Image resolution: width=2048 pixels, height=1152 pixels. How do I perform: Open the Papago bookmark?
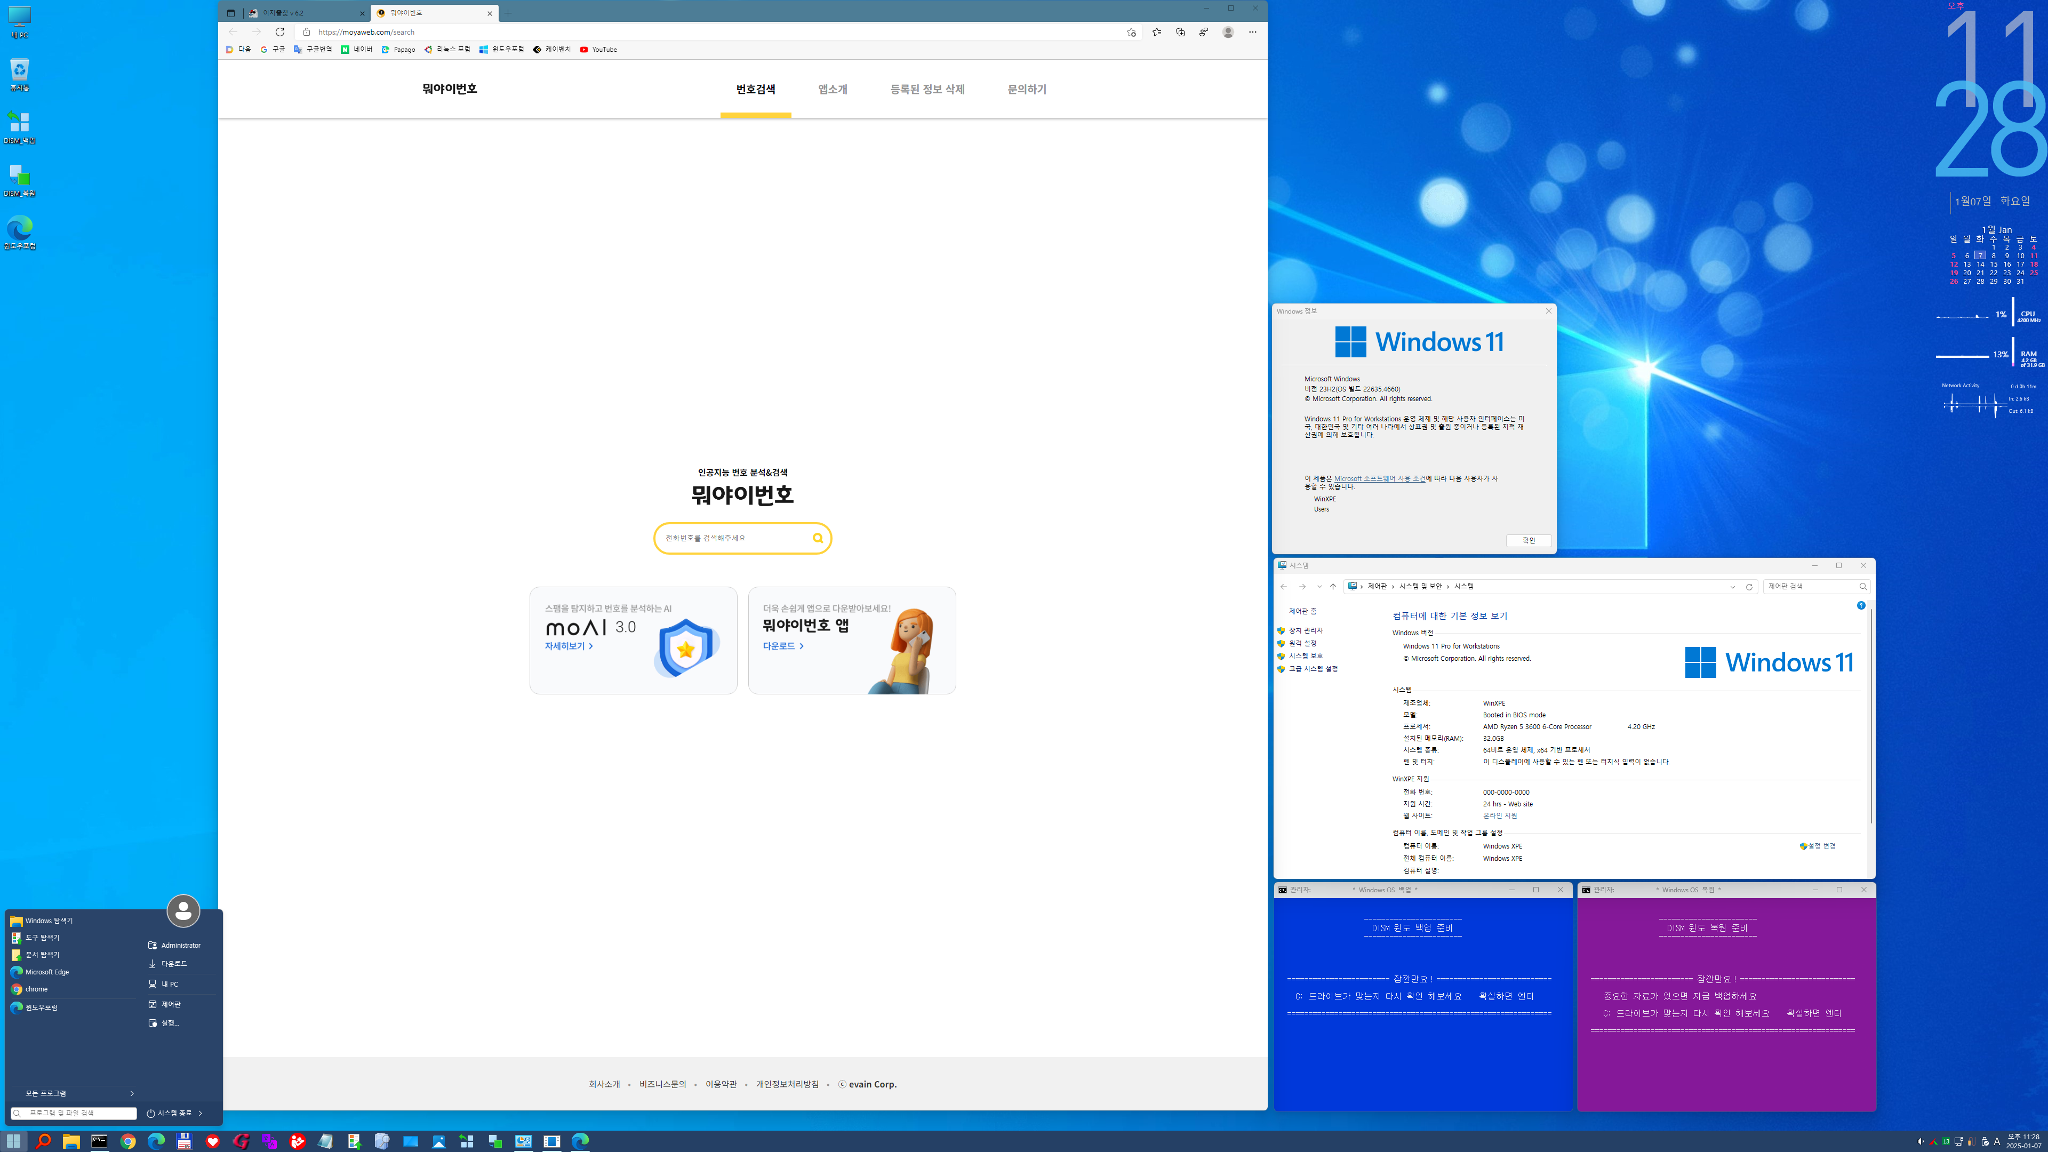coord(398,49)
